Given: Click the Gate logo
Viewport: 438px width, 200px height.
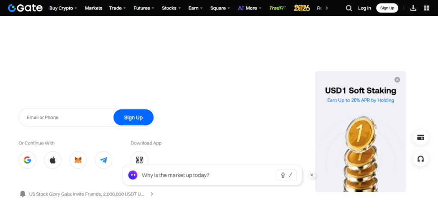Looking at the screenshot, I should (25, 8).
